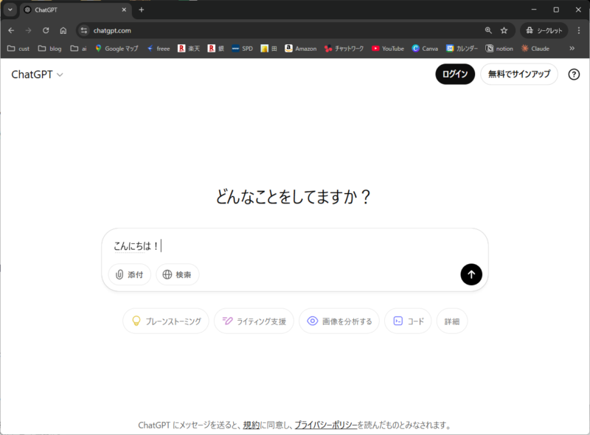Open the freee bookmark
590x435 pixels.
click(x=159, y=49)
